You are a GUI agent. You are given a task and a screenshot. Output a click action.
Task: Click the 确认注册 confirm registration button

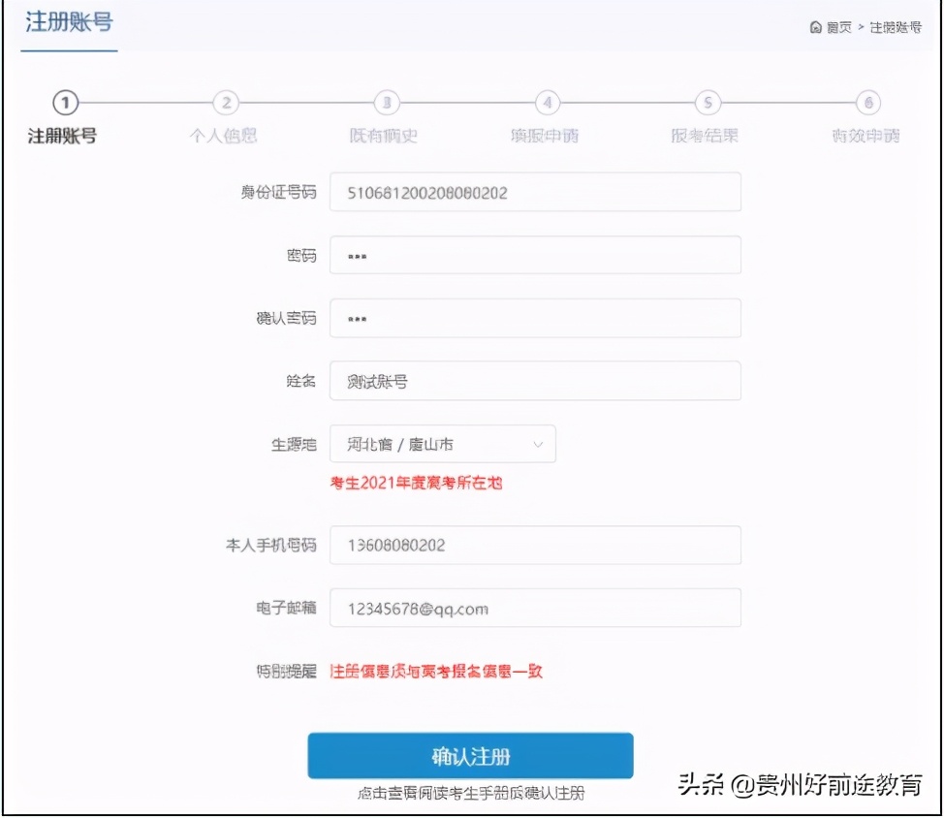click(x=471, y=756)
